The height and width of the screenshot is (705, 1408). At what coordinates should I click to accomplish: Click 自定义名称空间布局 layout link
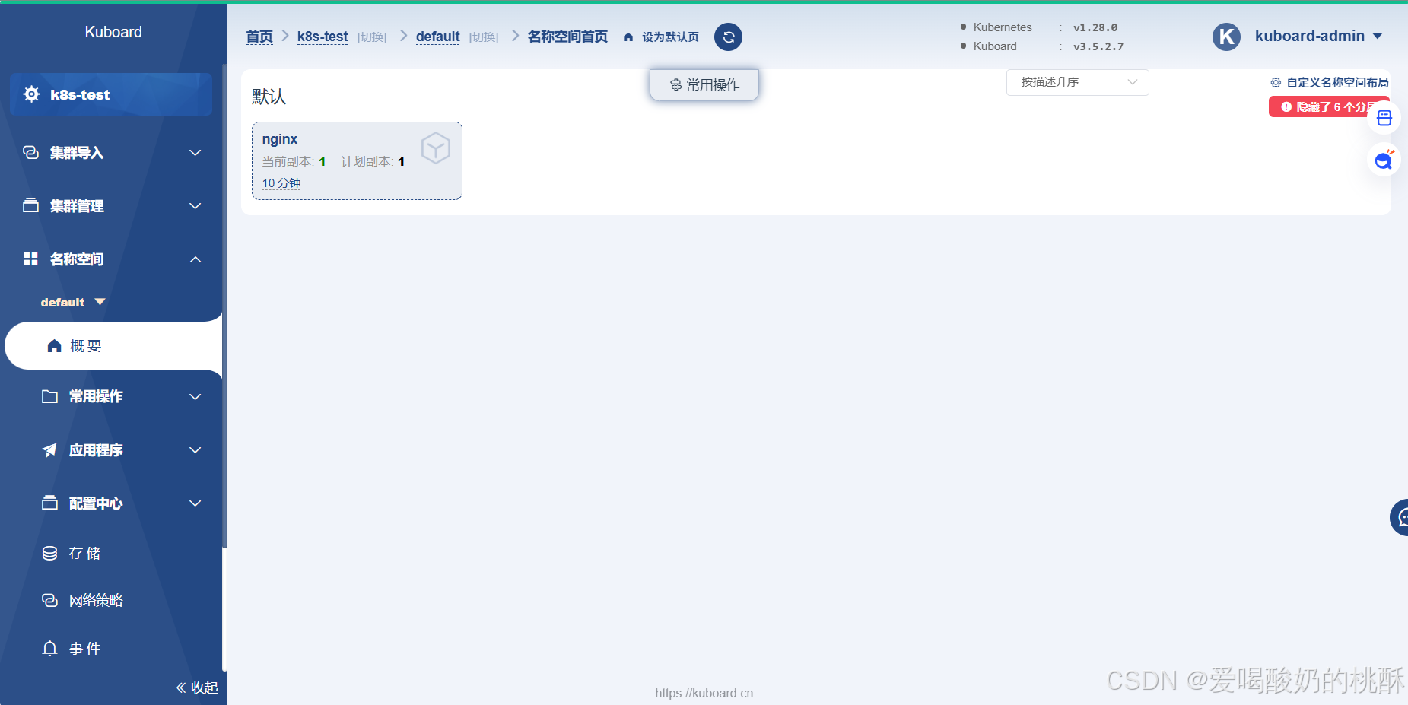pos(1330,82)
